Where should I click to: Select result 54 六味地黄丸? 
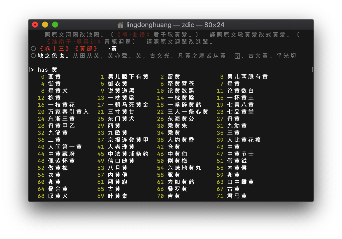184,168
